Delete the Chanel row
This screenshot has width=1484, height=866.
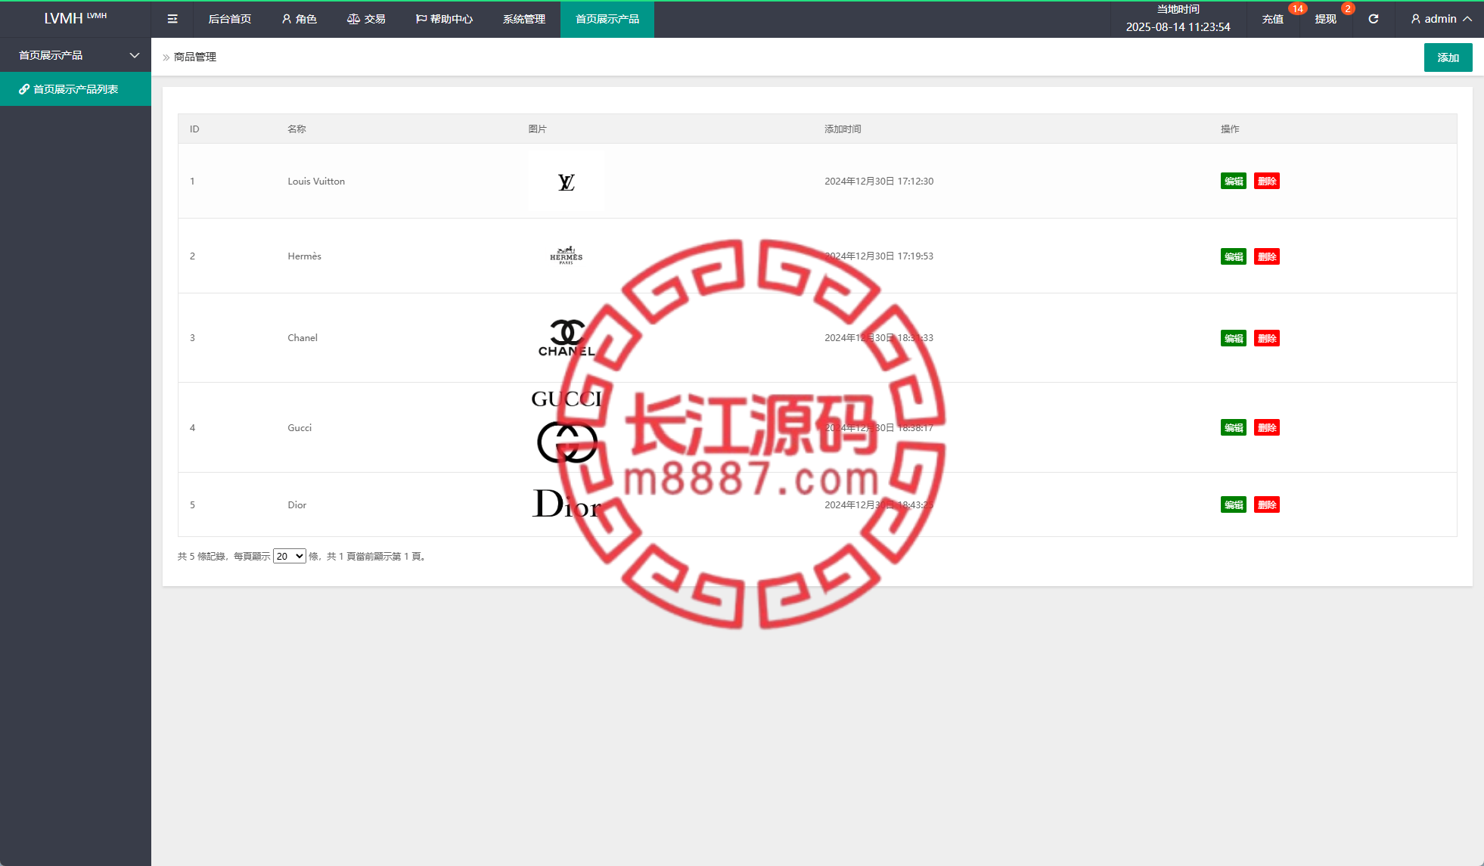[1267, 338]
